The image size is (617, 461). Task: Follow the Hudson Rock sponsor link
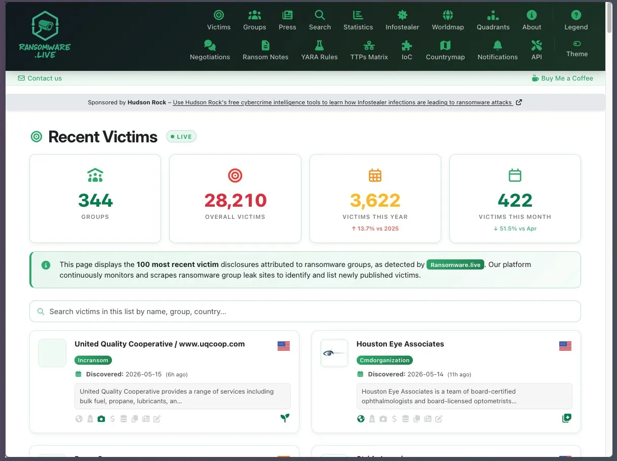348,102
